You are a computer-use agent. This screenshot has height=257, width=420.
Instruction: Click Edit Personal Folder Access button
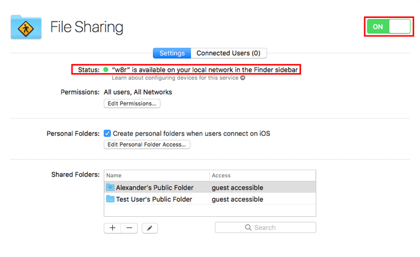tap(147, 144)
